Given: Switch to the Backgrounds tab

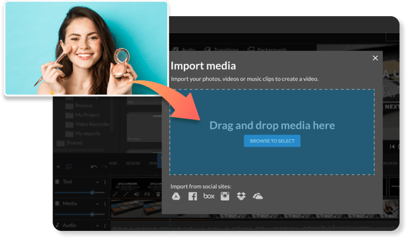Looking at the screenshot, I should [x=267, y=49].
